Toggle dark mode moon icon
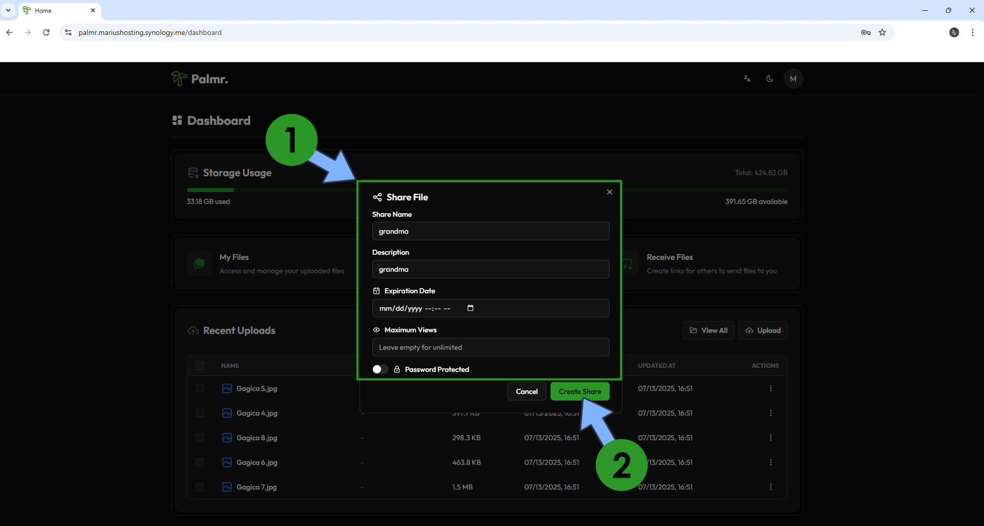 pos(770,79)
